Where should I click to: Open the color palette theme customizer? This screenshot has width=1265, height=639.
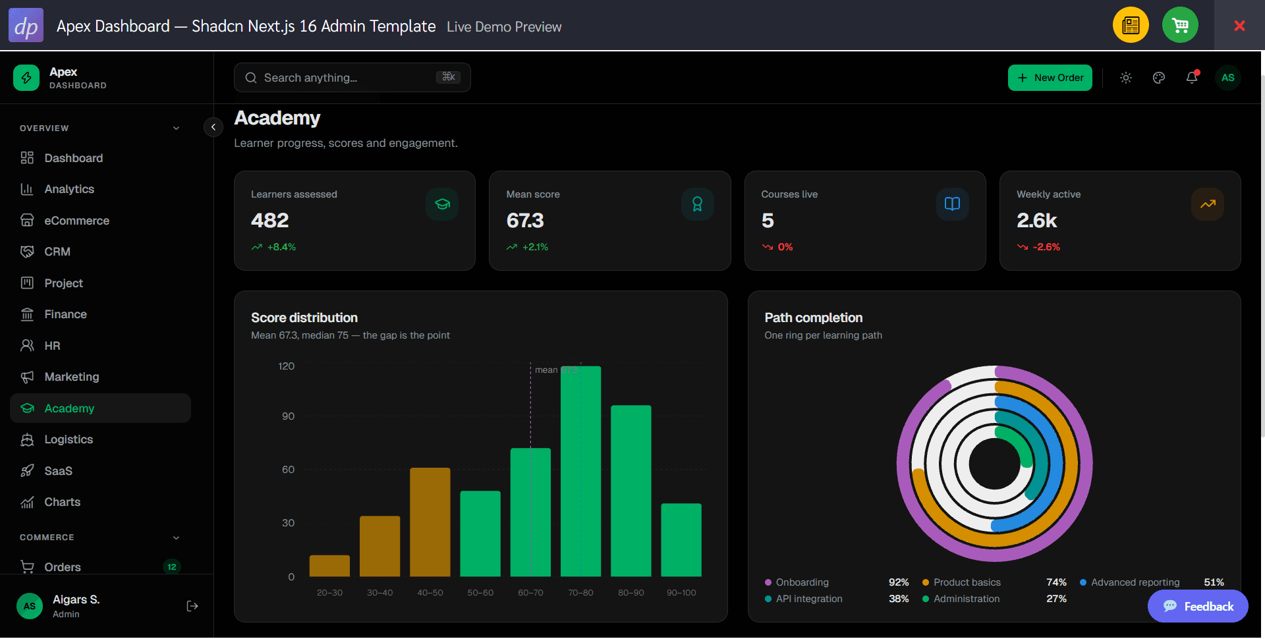click(1159, 78)
